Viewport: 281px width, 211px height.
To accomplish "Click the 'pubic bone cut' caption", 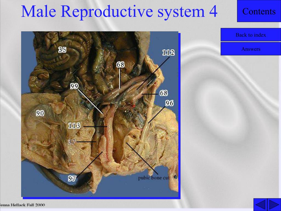I will [x=154, y=178].
